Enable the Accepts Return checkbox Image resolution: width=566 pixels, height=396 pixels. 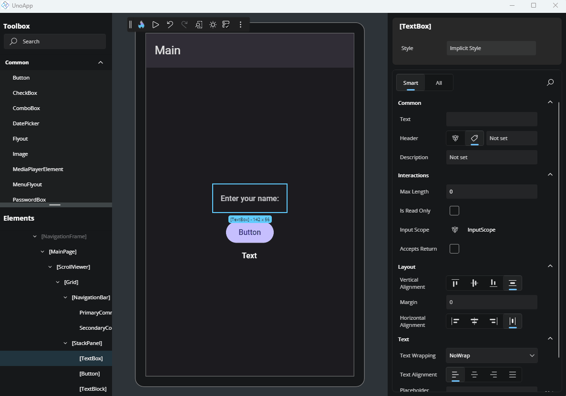(454, 249)
